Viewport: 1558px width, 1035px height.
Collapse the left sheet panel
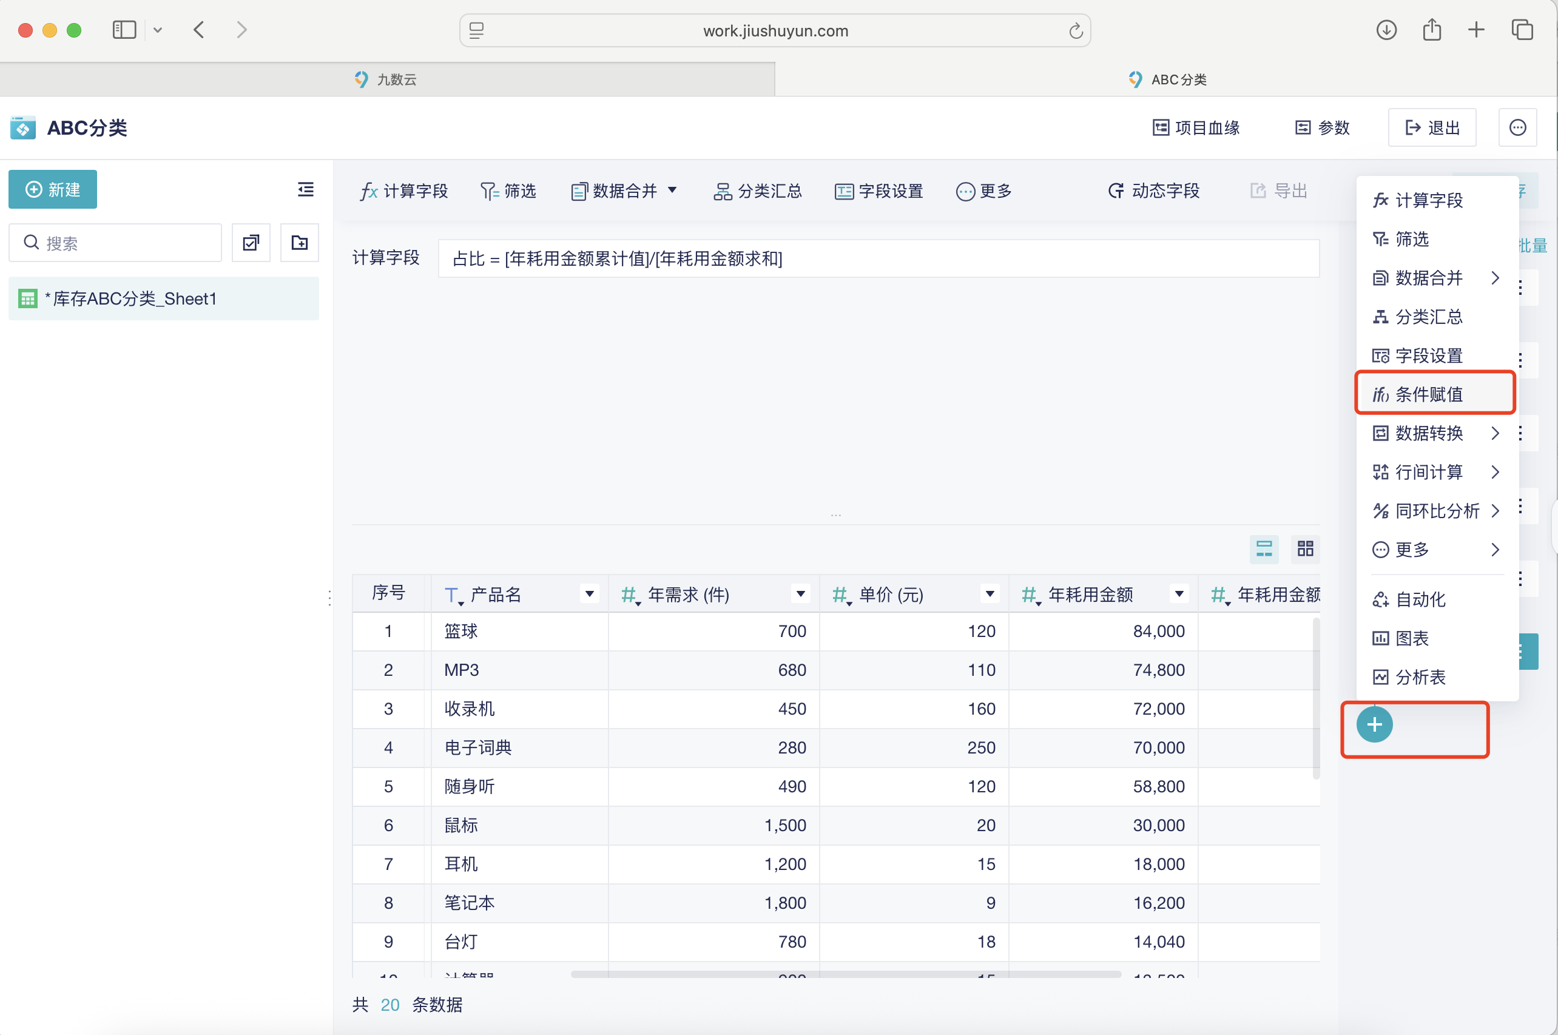click(306, 189)
